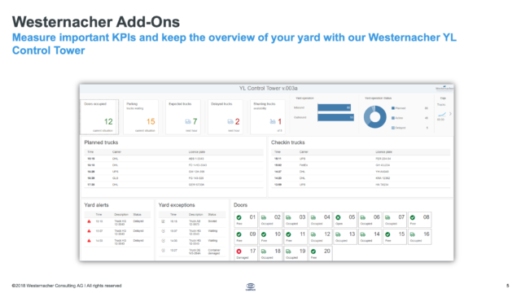Sort Checkin trucks by Carrier column header
Viewport: 521px width, 293px height.
point(304,152)
